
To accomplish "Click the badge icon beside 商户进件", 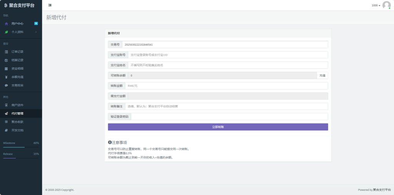I will [x=7, y=105].
